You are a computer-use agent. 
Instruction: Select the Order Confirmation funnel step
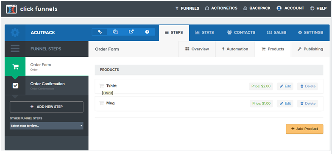click(x=47, y=86)
